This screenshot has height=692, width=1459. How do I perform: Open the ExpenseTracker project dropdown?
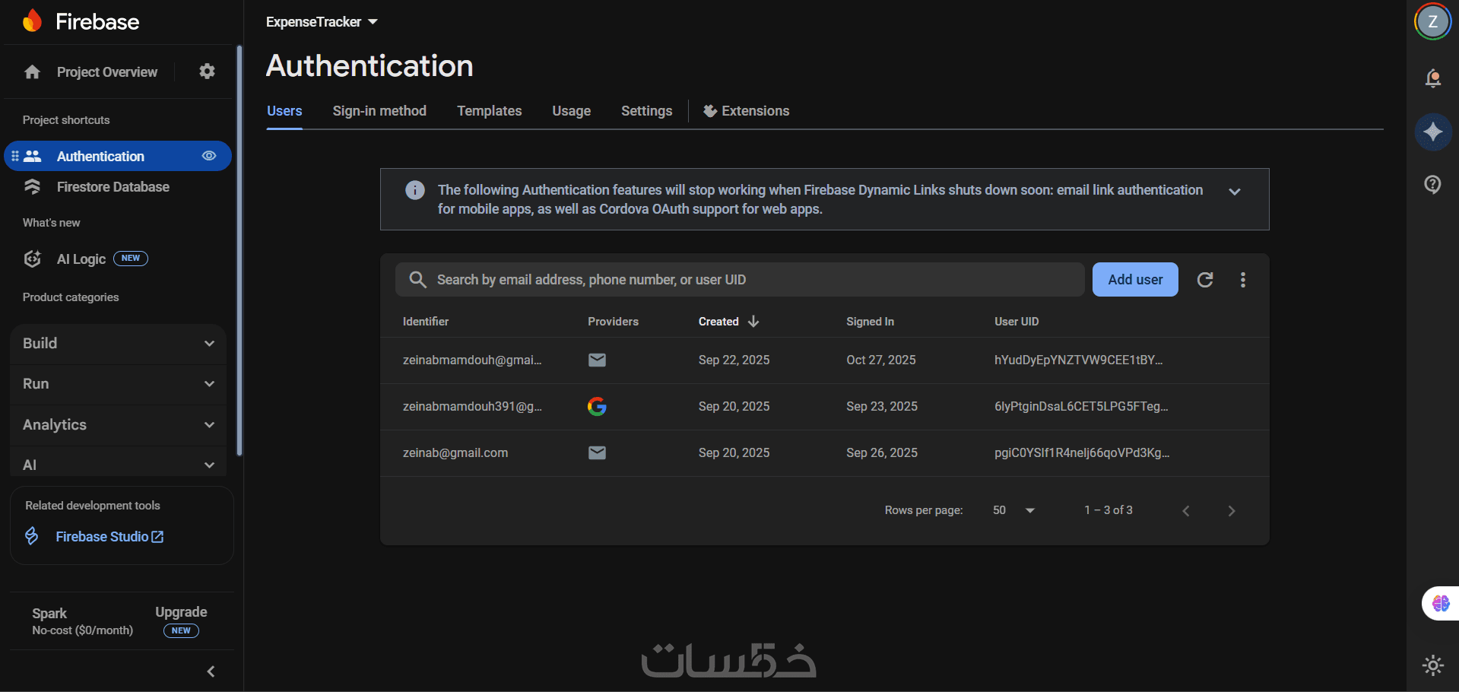point(322,22)
